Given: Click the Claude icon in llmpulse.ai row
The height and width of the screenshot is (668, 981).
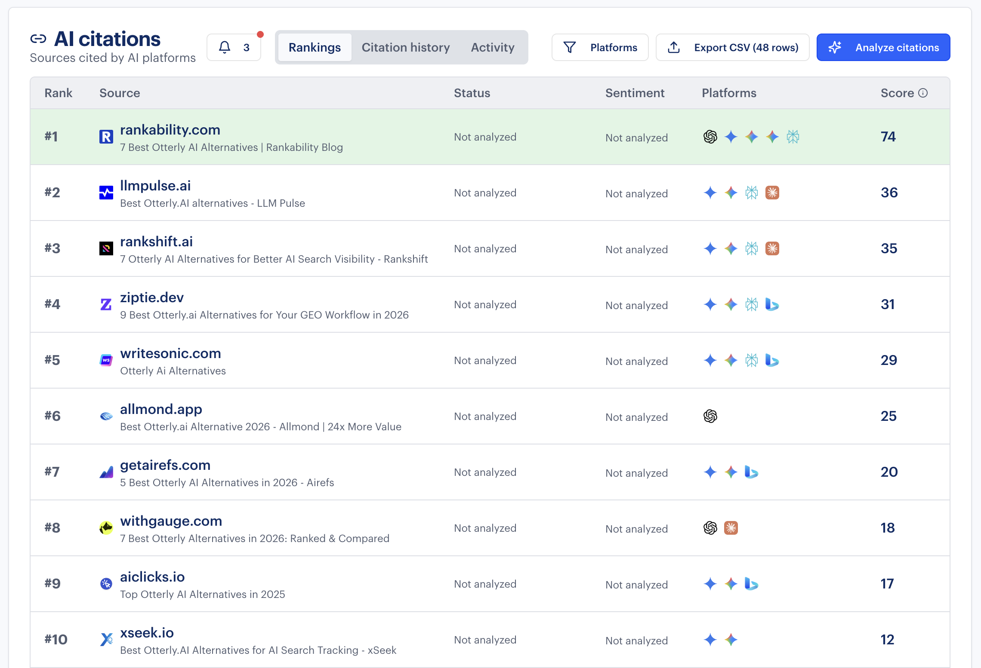Looking at the screenshot, I should pyautogui.click(x=772, y=193).
